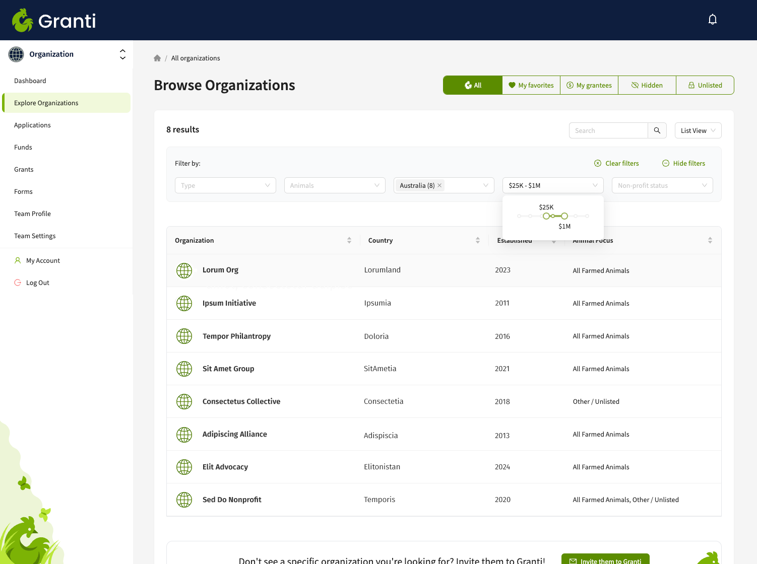The width and height of the screenshot is (757, 564).
Task: Click the Hide filters minus icon
Action: 666,163
